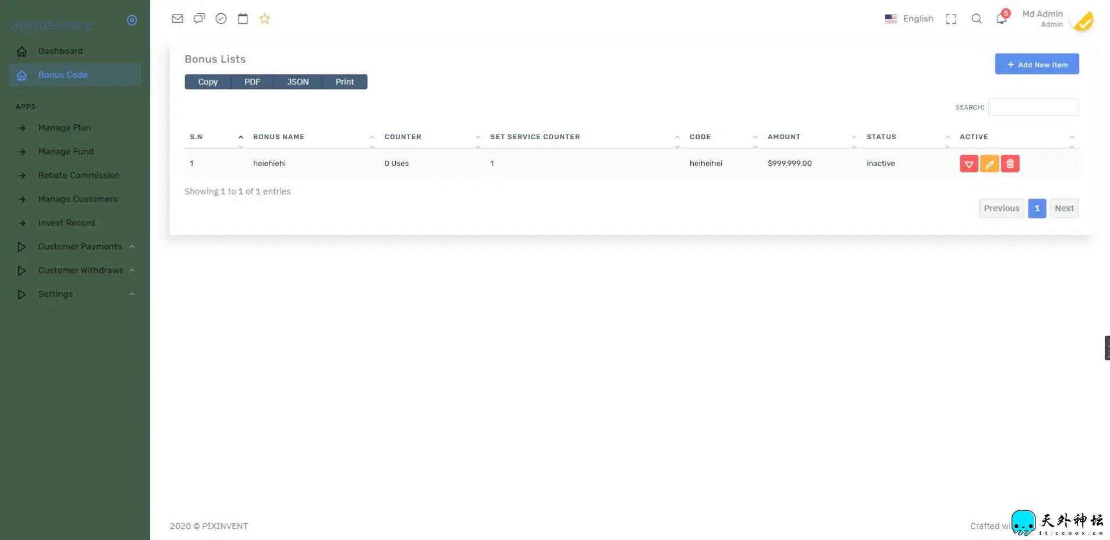The image size is (1110, 540).
Task: Open the chat messages icon
Action: (x=199, y=19)
